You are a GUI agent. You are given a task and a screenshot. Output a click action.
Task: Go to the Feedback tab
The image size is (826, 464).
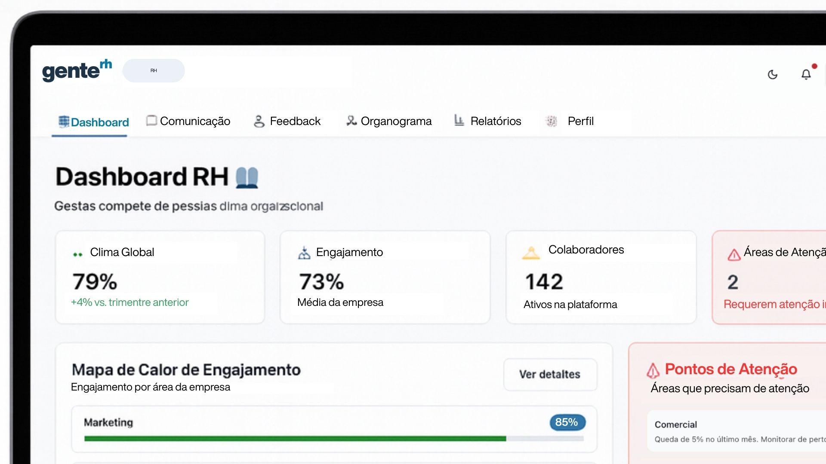pyautogui.click(x=287, y=121)
